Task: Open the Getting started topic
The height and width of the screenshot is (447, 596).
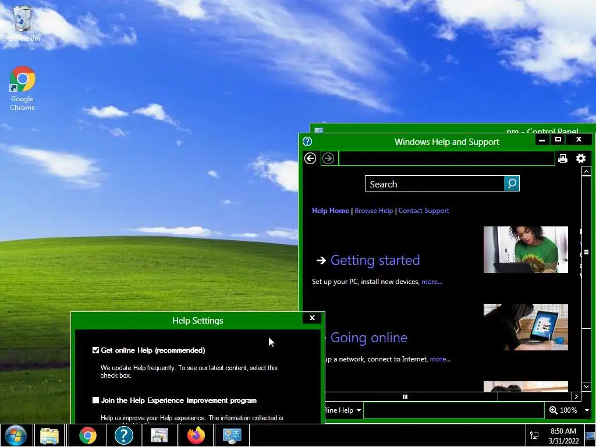Action: [375, 260]
